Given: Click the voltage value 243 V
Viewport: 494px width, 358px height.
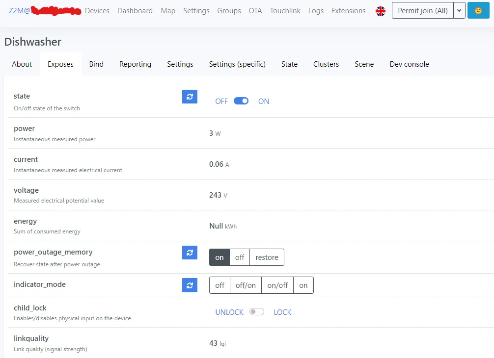Looking at the screenshot, I should tap(218, 195).
